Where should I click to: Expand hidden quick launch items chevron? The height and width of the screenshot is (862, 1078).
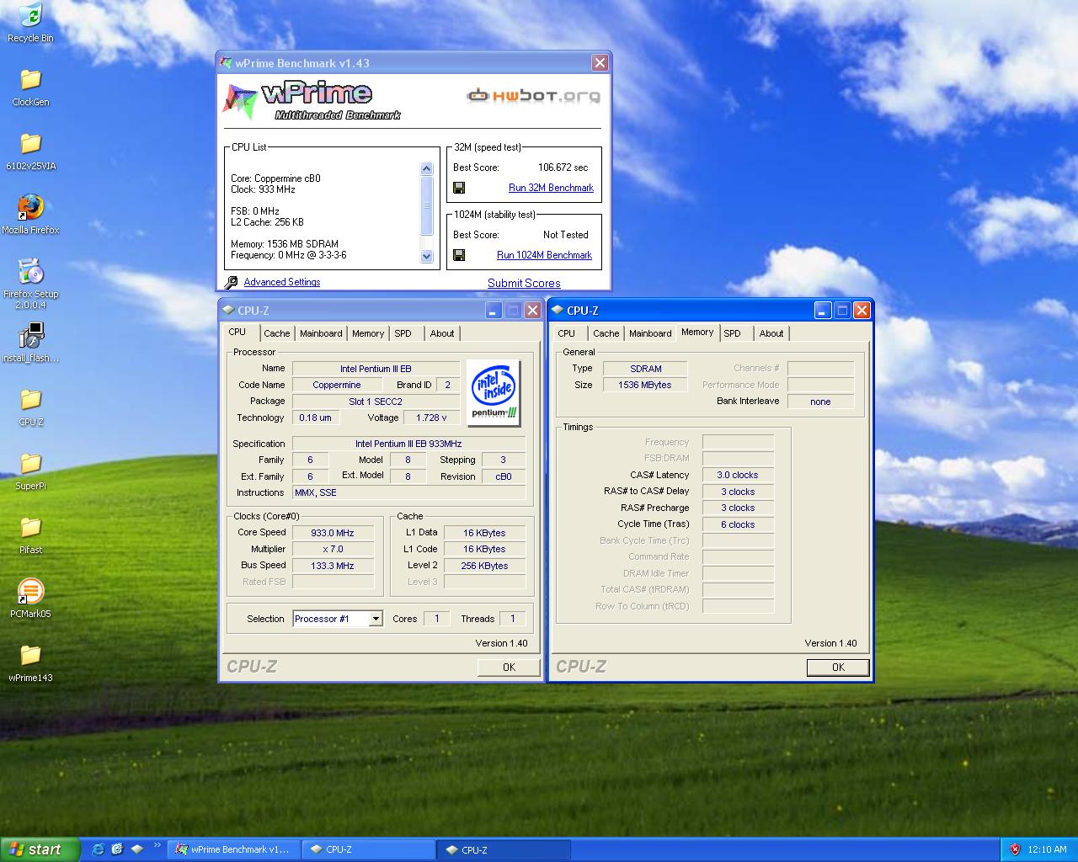tap(157, 845)
